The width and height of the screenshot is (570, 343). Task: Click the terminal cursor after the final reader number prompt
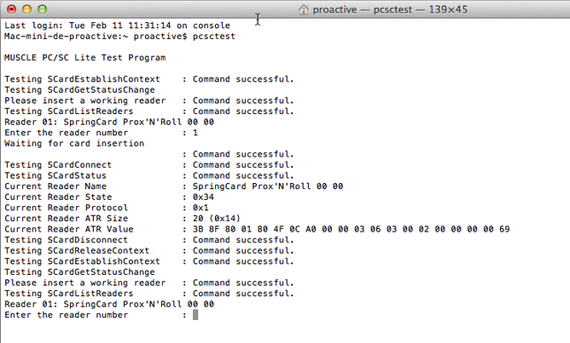point(195,315)
